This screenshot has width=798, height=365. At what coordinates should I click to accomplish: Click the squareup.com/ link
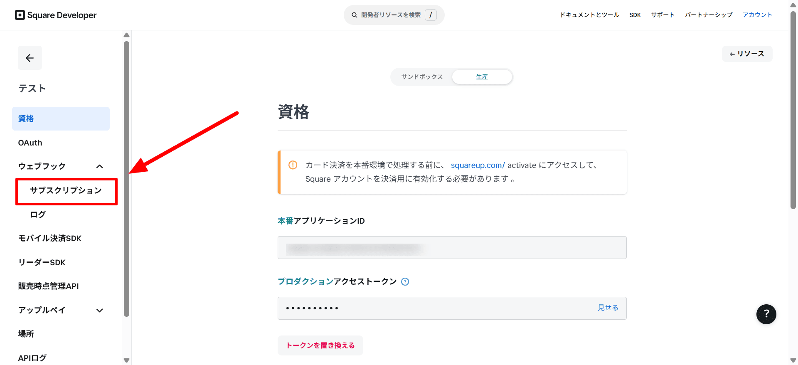tap(478, 165)
